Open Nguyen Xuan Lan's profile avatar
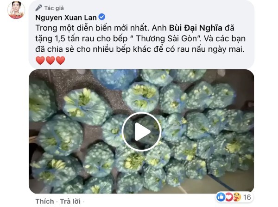Image resolution: width=278 pixels, height=207 pixels. pos(16,10)
